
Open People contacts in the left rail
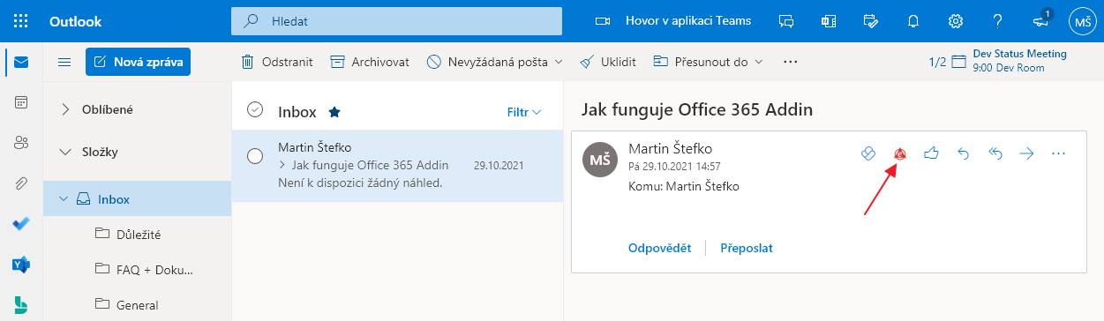pyautogui.click(x=21, y=143)
